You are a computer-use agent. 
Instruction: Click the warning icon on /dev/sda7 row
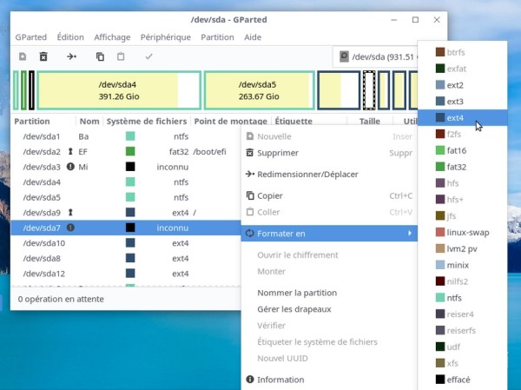[x=70, y=228]
